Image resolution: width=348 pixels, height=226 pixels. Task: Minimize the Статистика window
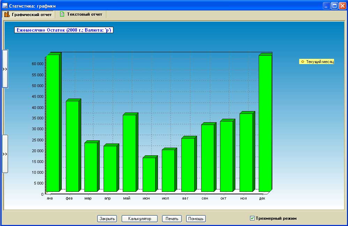coord(326,6)
